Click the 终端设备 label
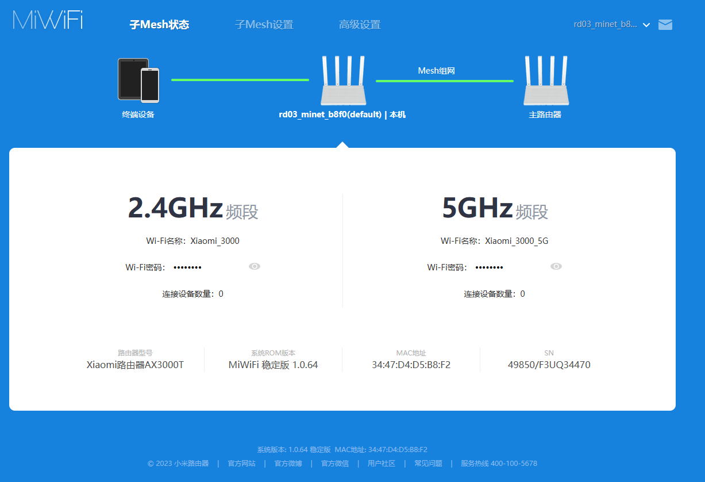705x482 pixels. (138, 114)
